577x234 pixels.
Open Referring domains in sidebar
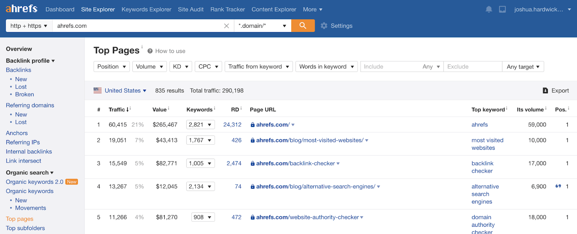[x=30, y=105]
